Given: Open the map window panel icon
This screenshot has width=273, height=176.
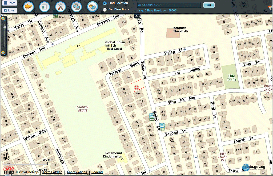Looking at the screenshot, I should pos(45,7).
